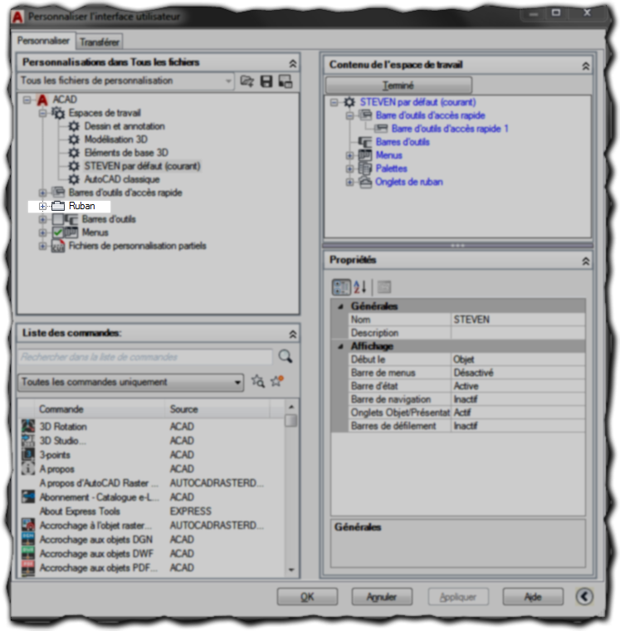Click the Dessin et annotation gear icon
Screen dimensions: 620x631
[74, 126]
